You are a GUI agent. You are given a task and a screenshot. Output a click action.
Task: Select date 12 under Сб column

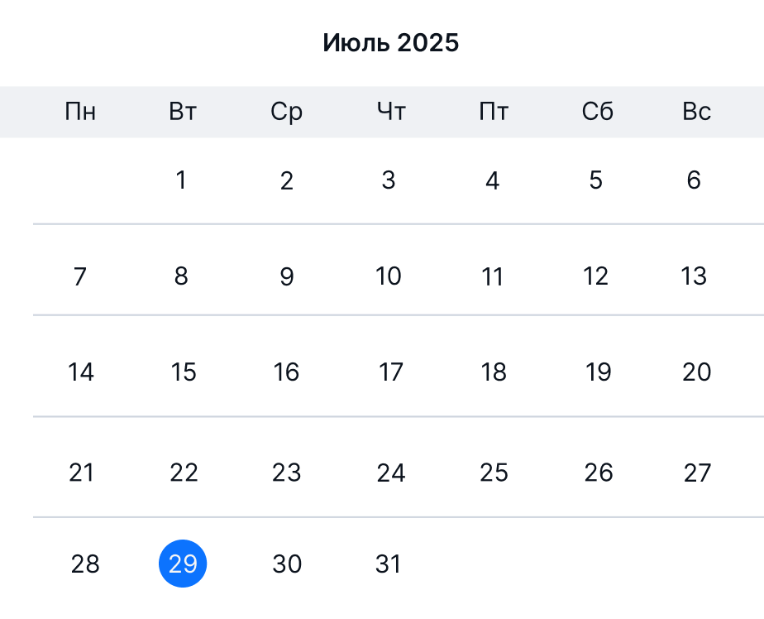pyautogui.click(x=596, y=276)
